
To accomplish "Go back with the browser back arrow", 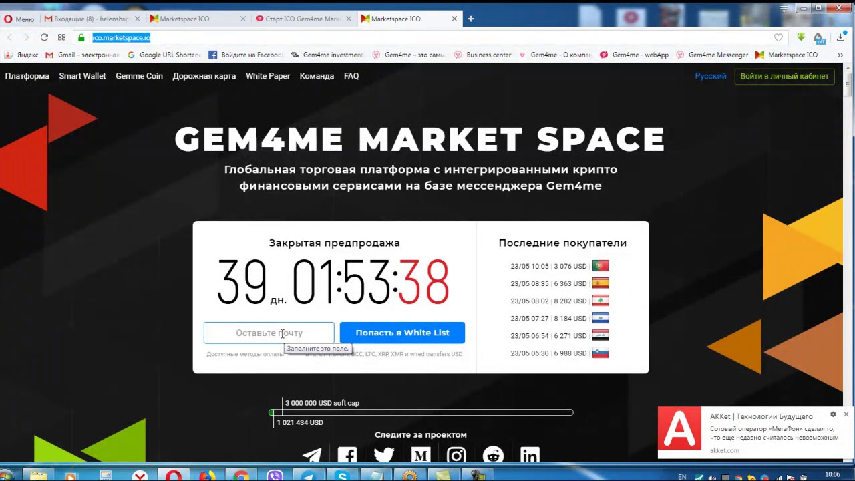I will pos(9,37).
